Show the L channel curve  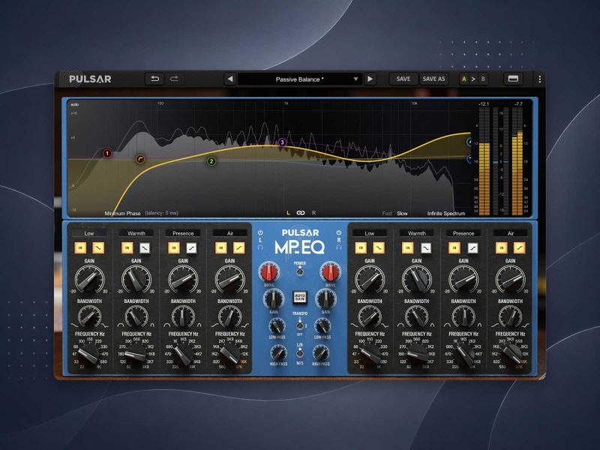(x=288, y=213)
